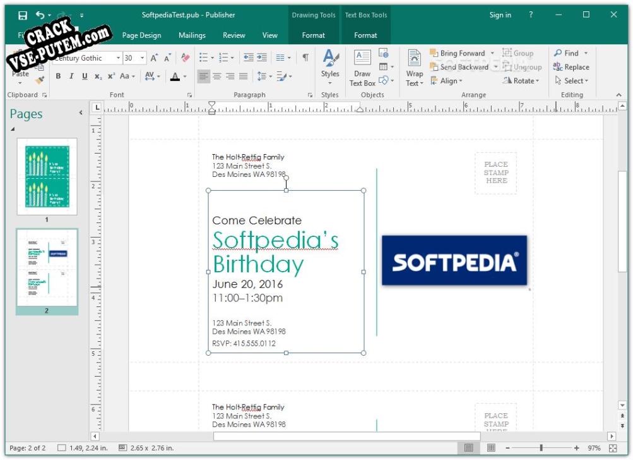The width and height of the screenshot is (633, 460).
Task: Open Text Box Tools Format tab
Action: point(365,35)
